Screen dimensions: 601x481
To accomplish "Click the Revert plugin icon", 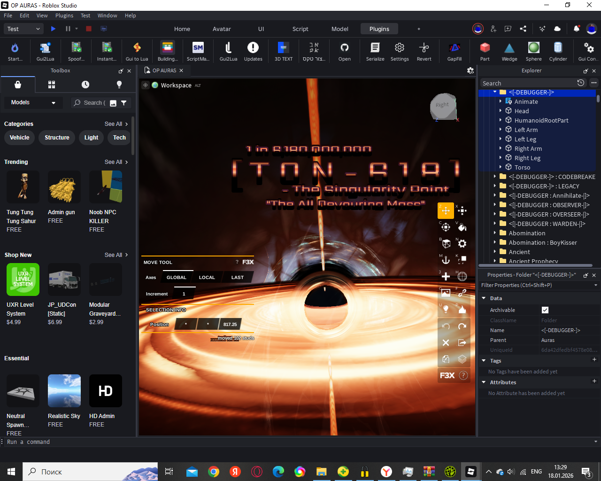I will click(x=424, y=51).
